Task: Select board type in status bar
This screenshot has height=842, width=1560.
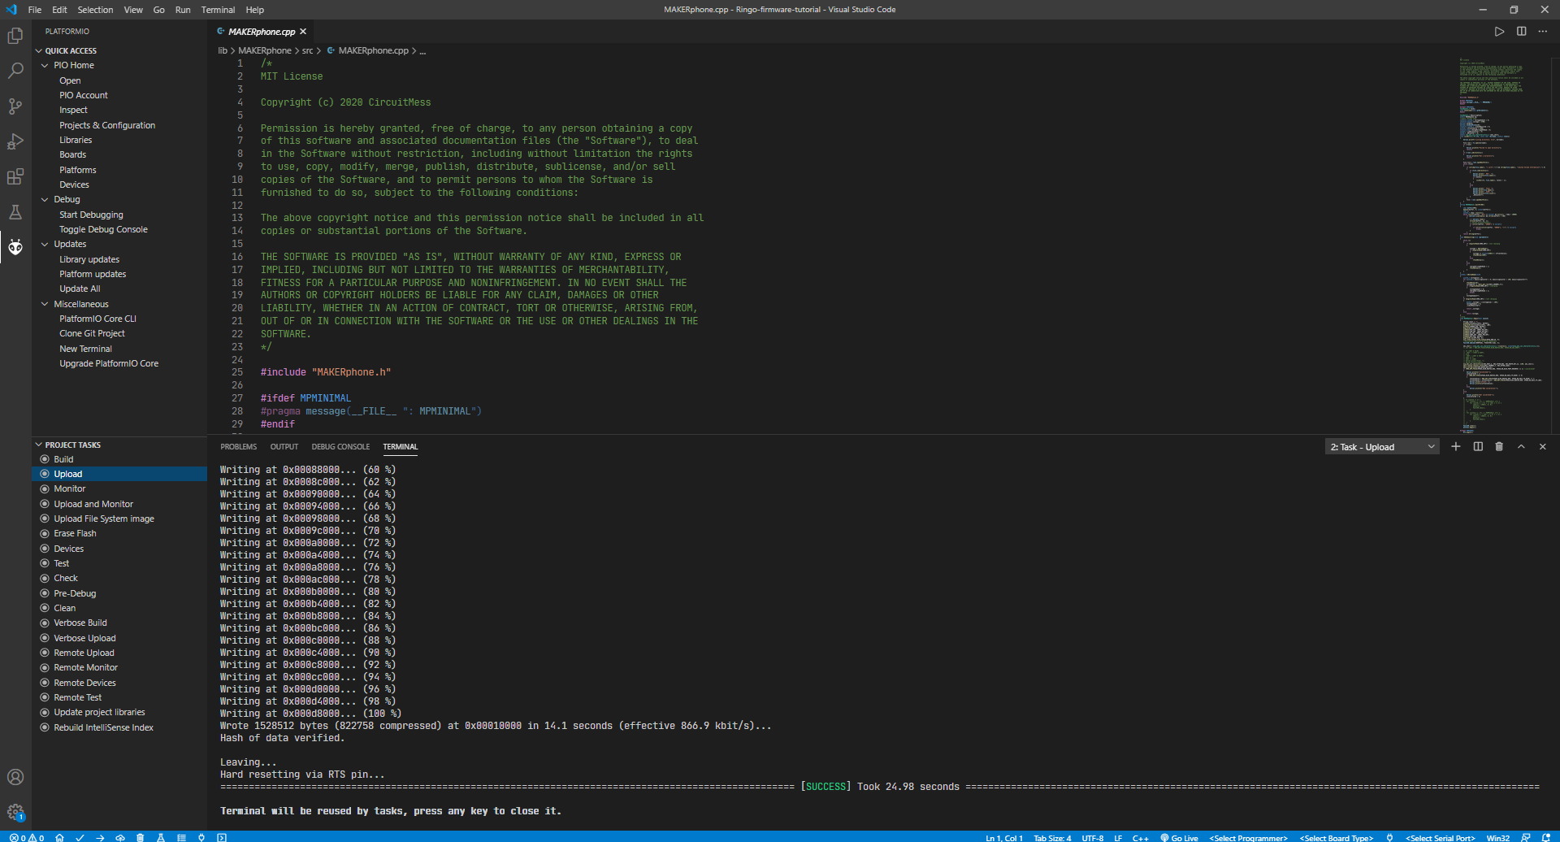Action: click(1337, 837)
